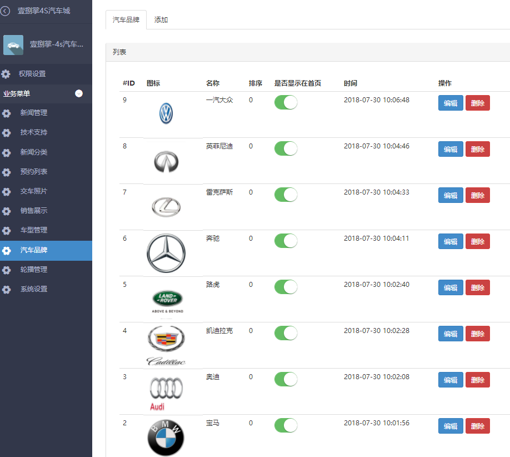510x457 pixels.
Task: Click the car avatar icon in sidebar
Action: (x=13, y=45)
